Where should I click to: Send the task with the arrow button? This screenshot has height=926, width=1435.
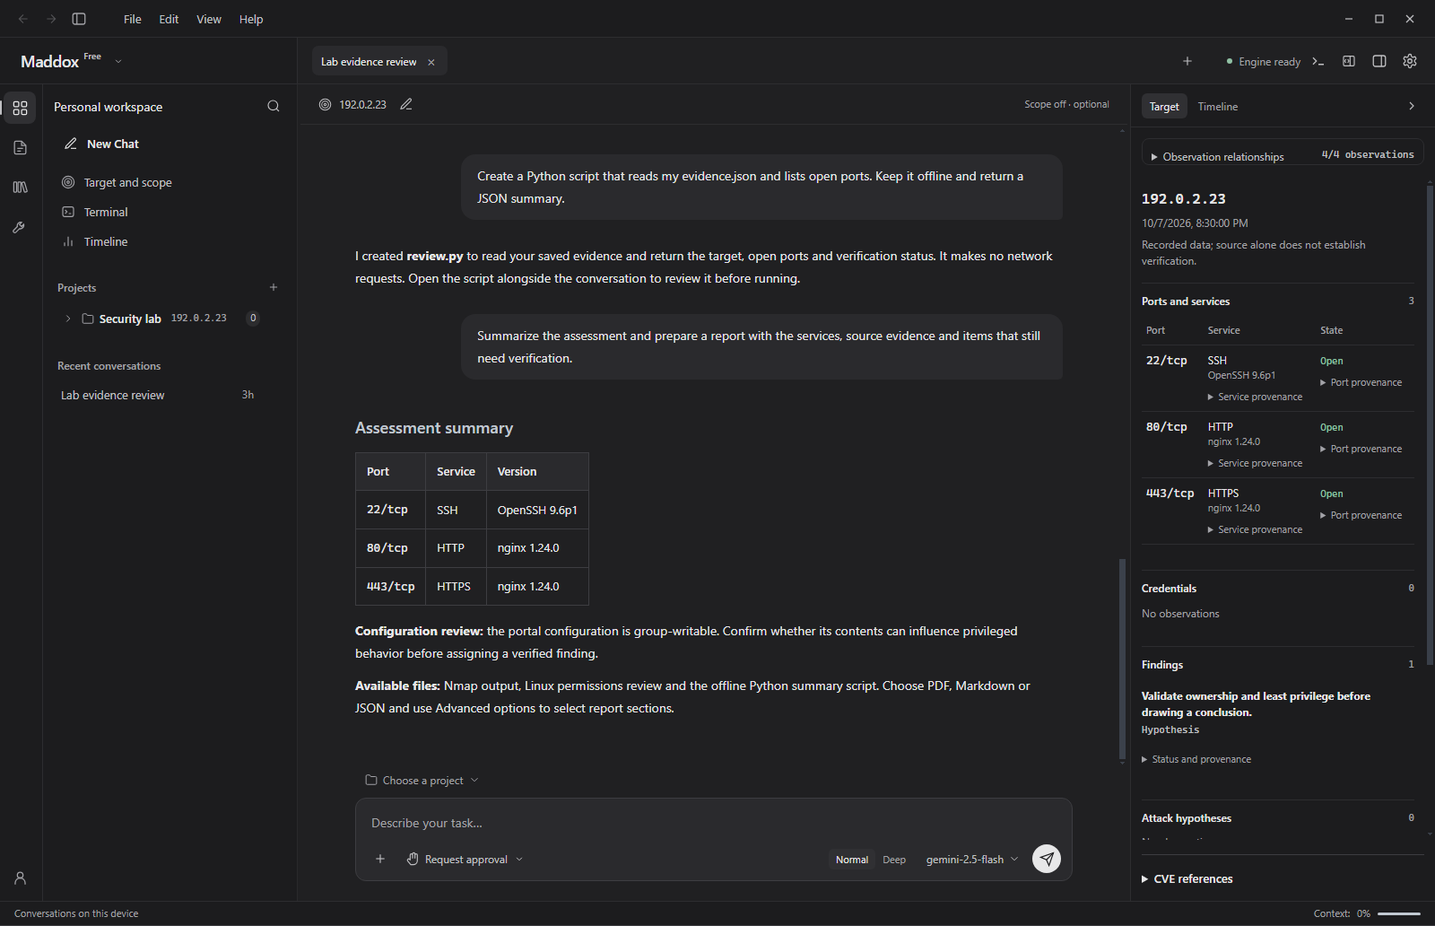tap(1047, 859)
